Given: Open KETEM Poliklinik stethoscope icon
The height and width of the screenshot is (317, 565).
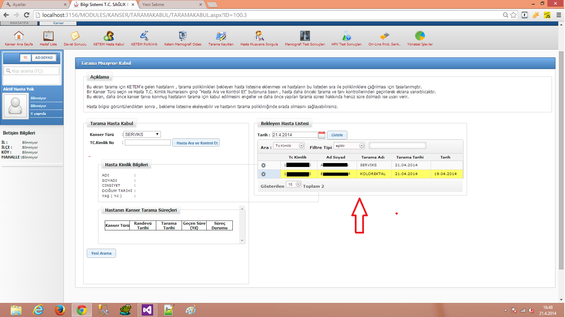Looking at the screenshot, I should tap(144, 36).
